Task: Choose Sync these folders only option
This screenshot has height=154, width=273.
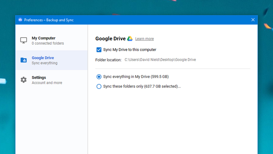Action: (99, 87)
